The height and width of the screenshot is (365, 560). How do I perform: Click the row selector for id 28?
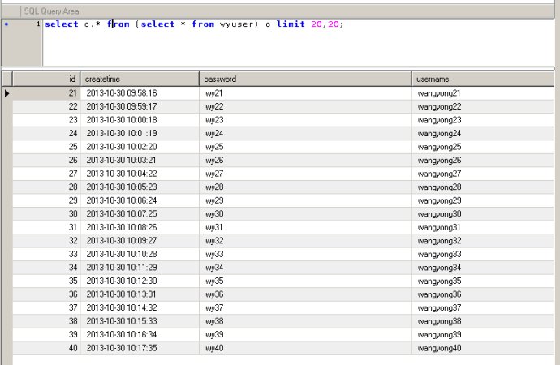[7, 187]
